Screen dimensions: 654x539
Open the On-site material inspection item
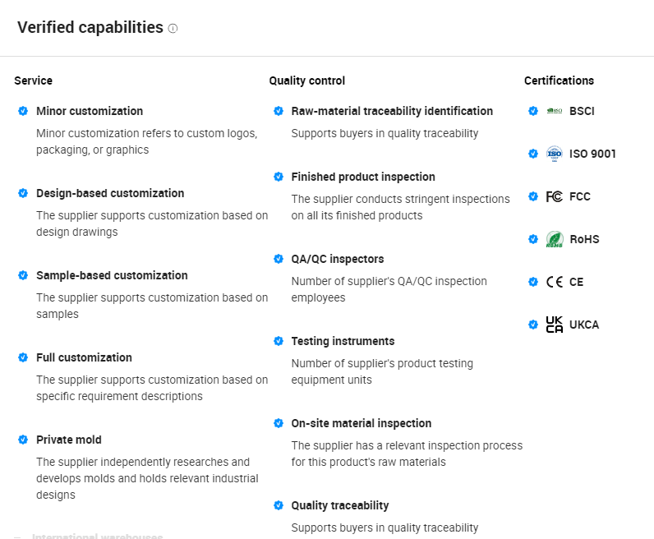pos(361,423)
